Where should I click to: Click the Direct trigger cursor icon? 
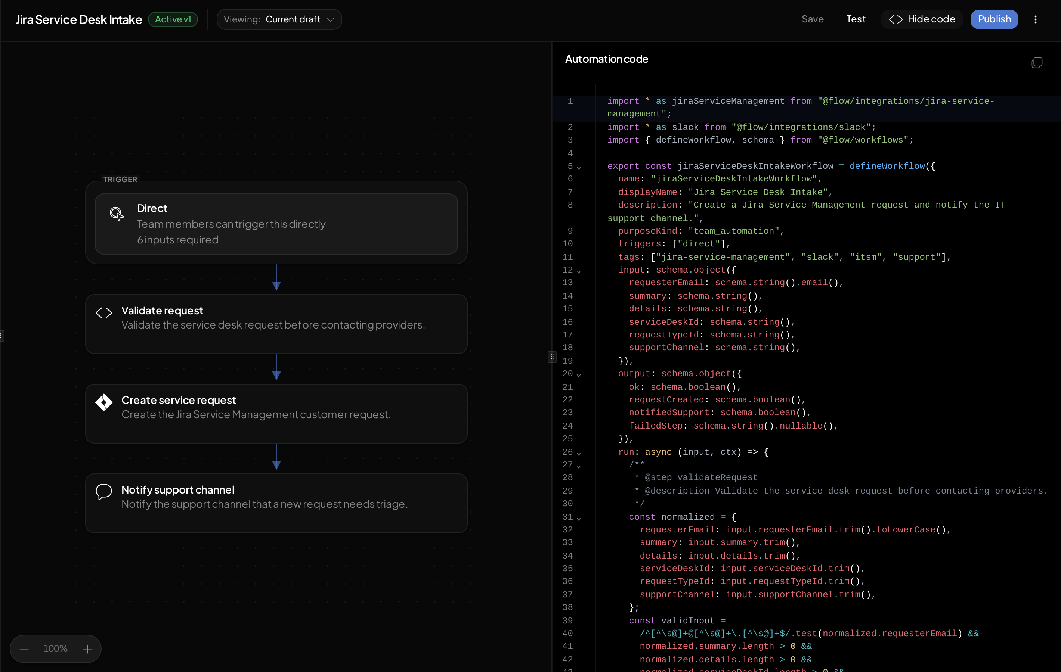(x=117, y=214)
